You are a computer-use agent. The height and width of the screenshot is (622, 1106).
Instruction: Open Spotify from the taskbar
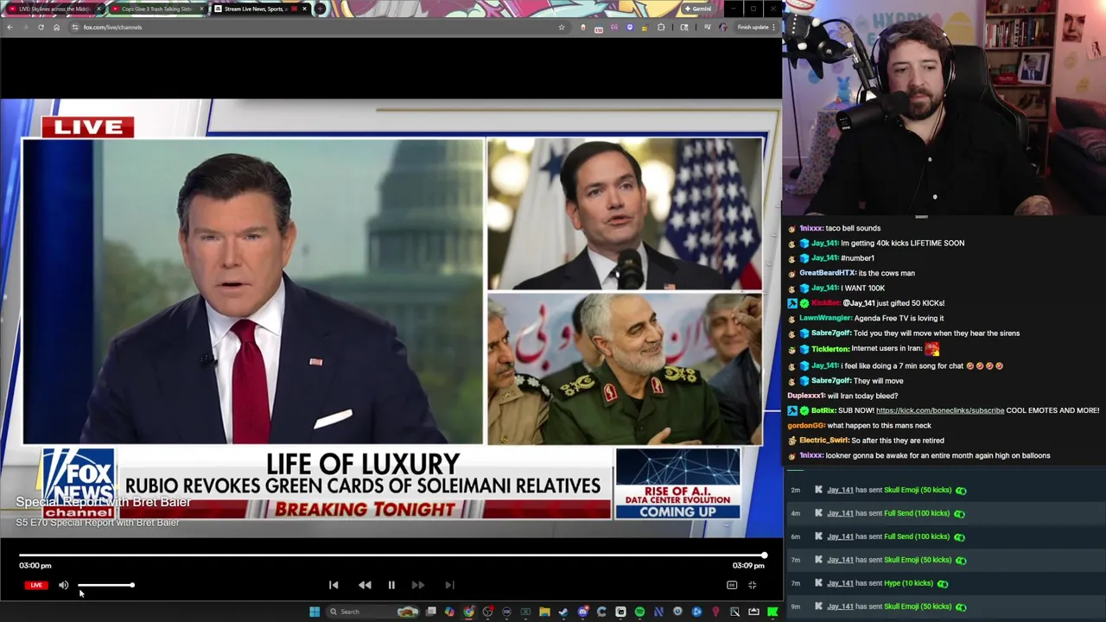click(x=639, y=612)
